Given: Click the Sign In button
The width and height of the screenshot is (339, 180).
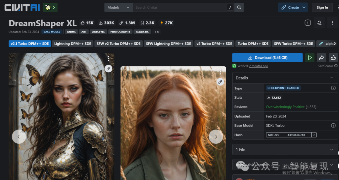Looking at the screenshot, I should click(322, 7).
